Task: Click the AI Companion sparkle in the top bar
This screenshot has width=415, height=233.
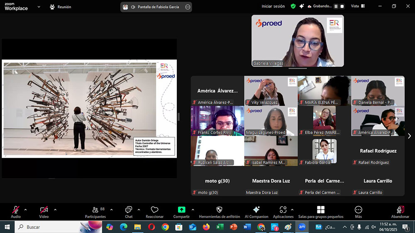Action: pos(301,6)
